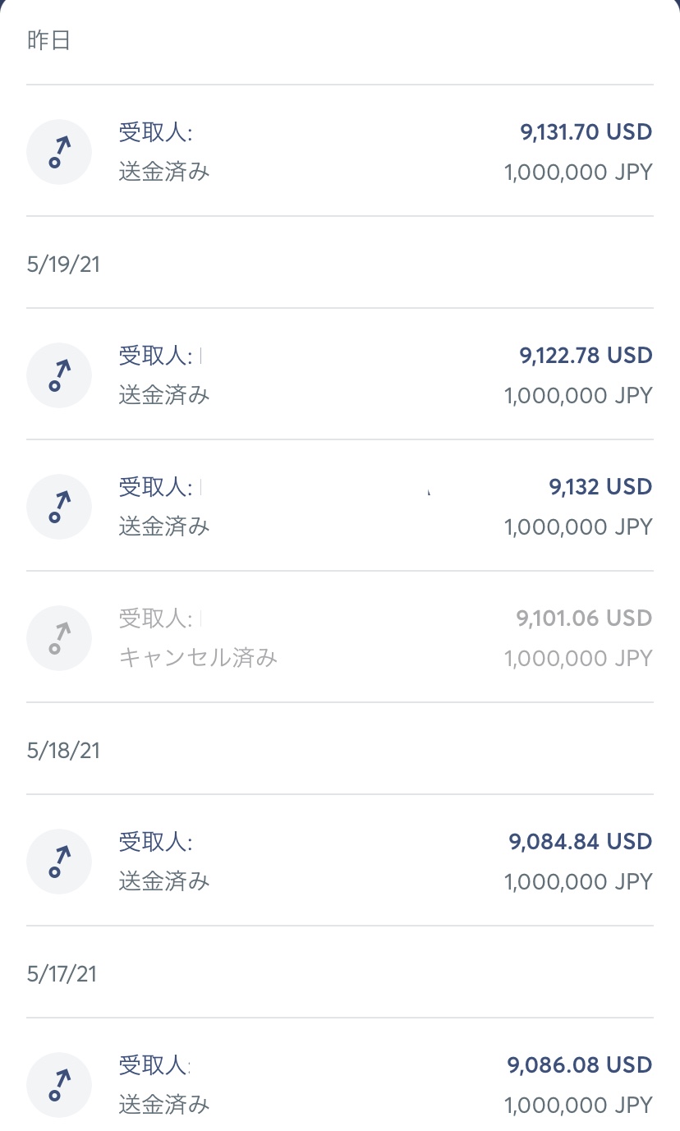
Task: Tap 受取人 label on the 5/18/21 transfer
Action: (155, 842)
